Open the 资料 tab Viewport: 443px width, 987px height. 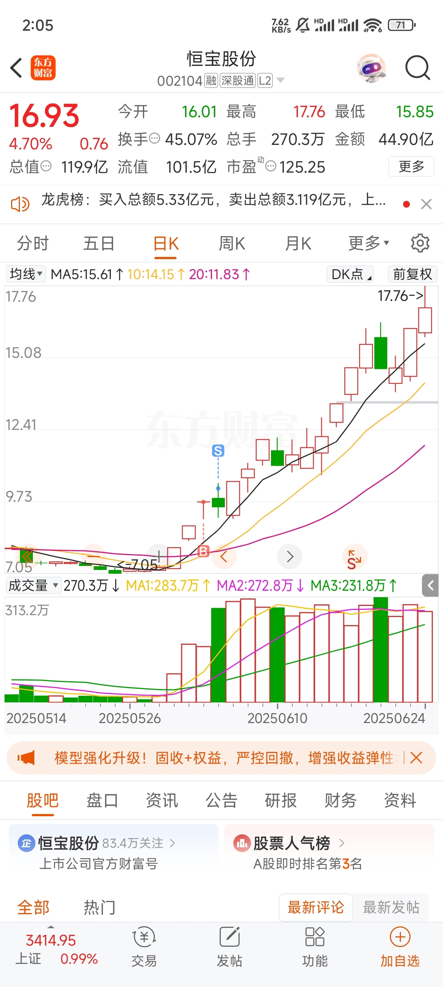[400, 800]
